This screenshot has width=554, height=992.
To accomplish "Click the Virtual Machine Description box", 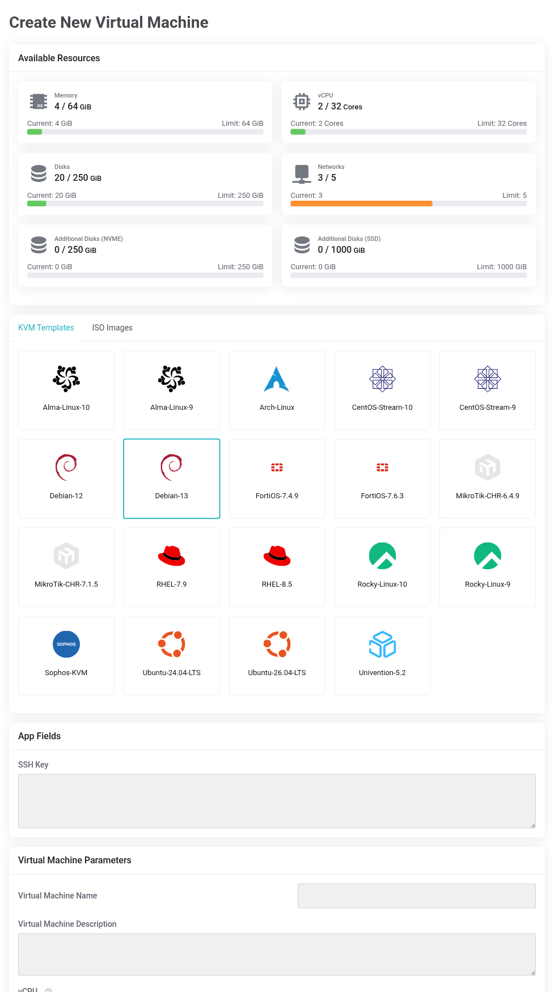I will (x=277, y=955).
